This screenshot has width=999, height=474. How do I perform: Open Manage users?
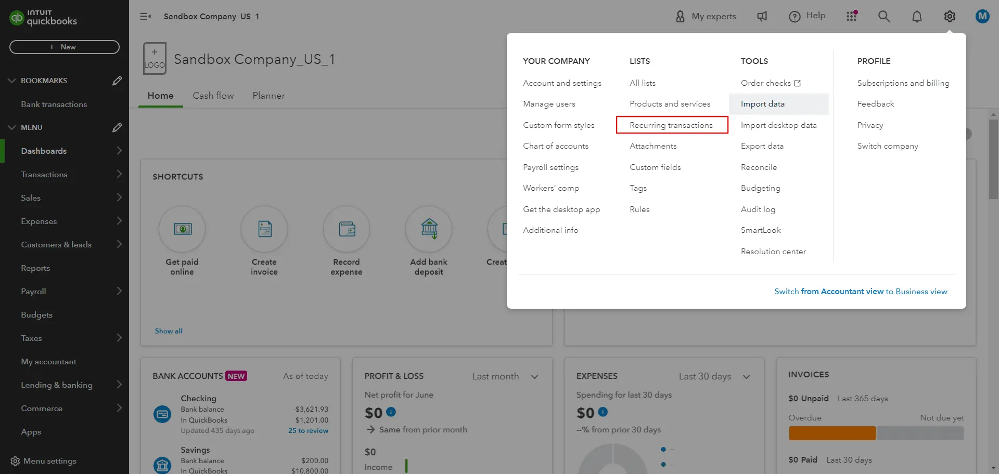click(x=549, y=104)
